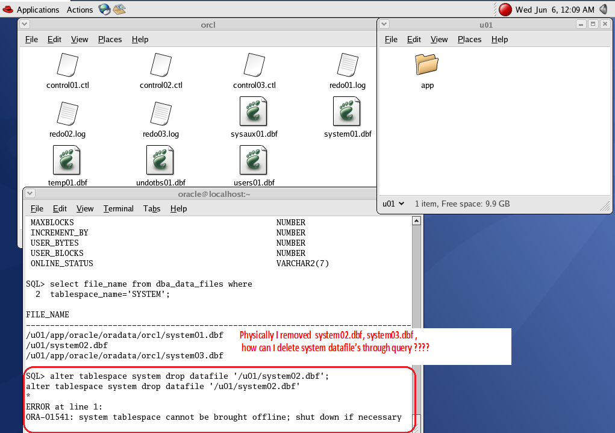Open Places menu in orcl window

pos(110,39)
